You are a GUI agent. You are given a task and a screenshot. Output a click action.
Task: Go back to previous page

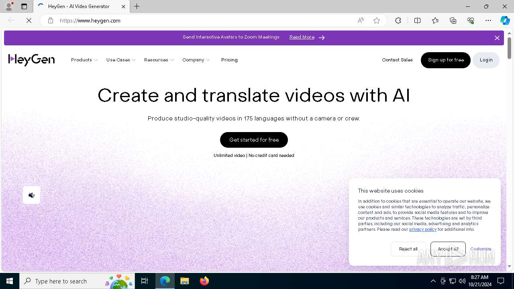(x=11, y=20)
